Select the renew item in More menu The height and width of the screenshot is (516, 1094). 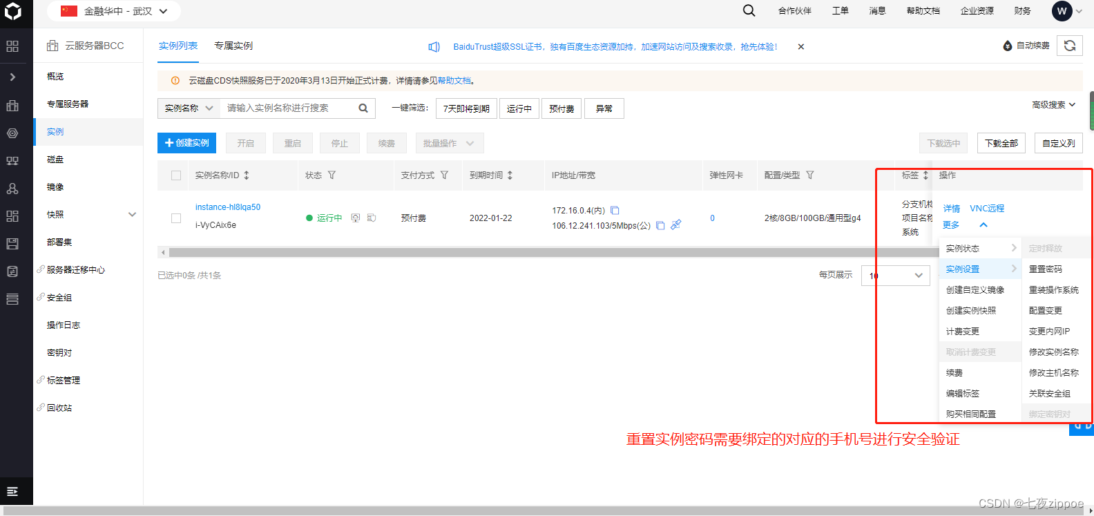[954, 373]
